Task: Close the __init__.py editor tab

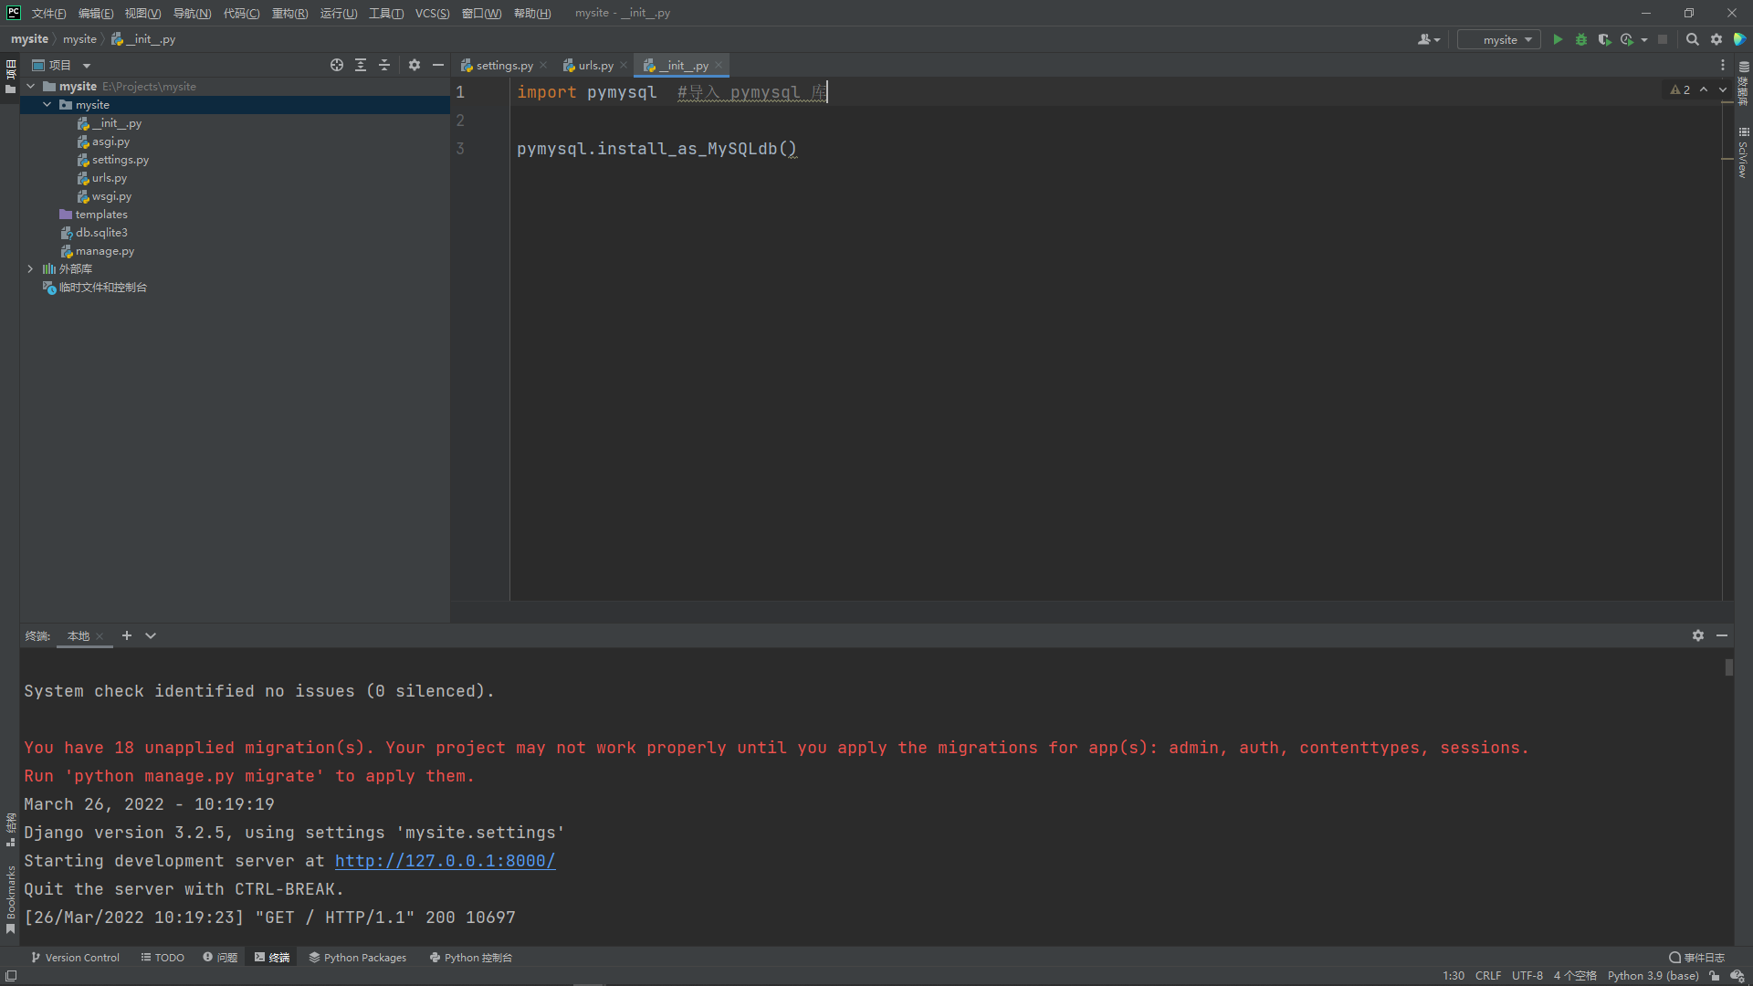Action: 719,65
